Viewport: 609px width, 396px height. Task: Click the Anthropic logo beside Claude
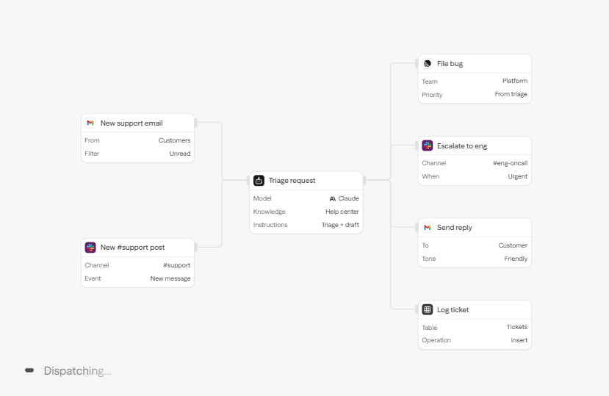[x=333, y=198]
